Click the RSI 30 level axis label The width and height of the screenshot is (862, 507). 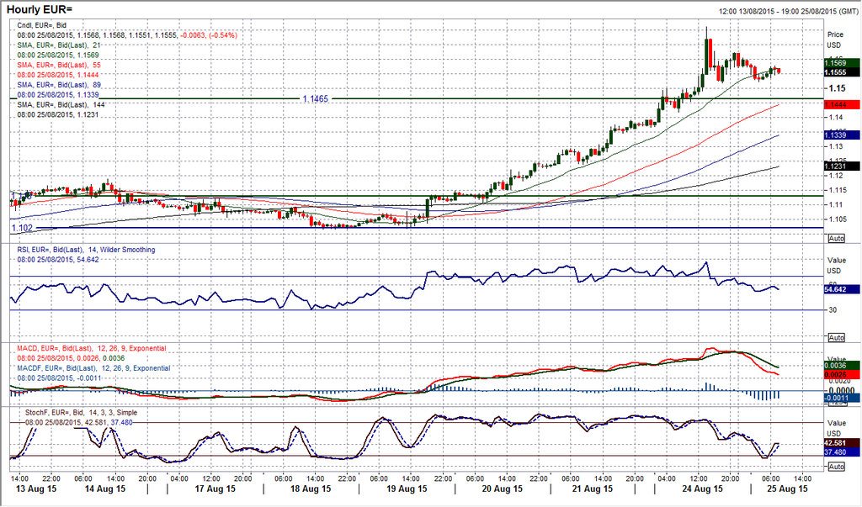[x=833, y=309]
